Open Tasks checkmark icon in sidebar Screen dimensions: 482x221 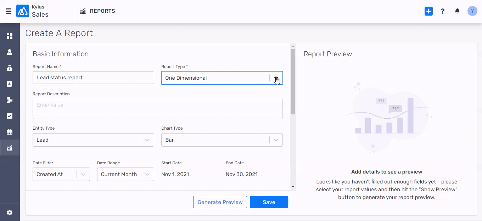click(x=10, y=116)
